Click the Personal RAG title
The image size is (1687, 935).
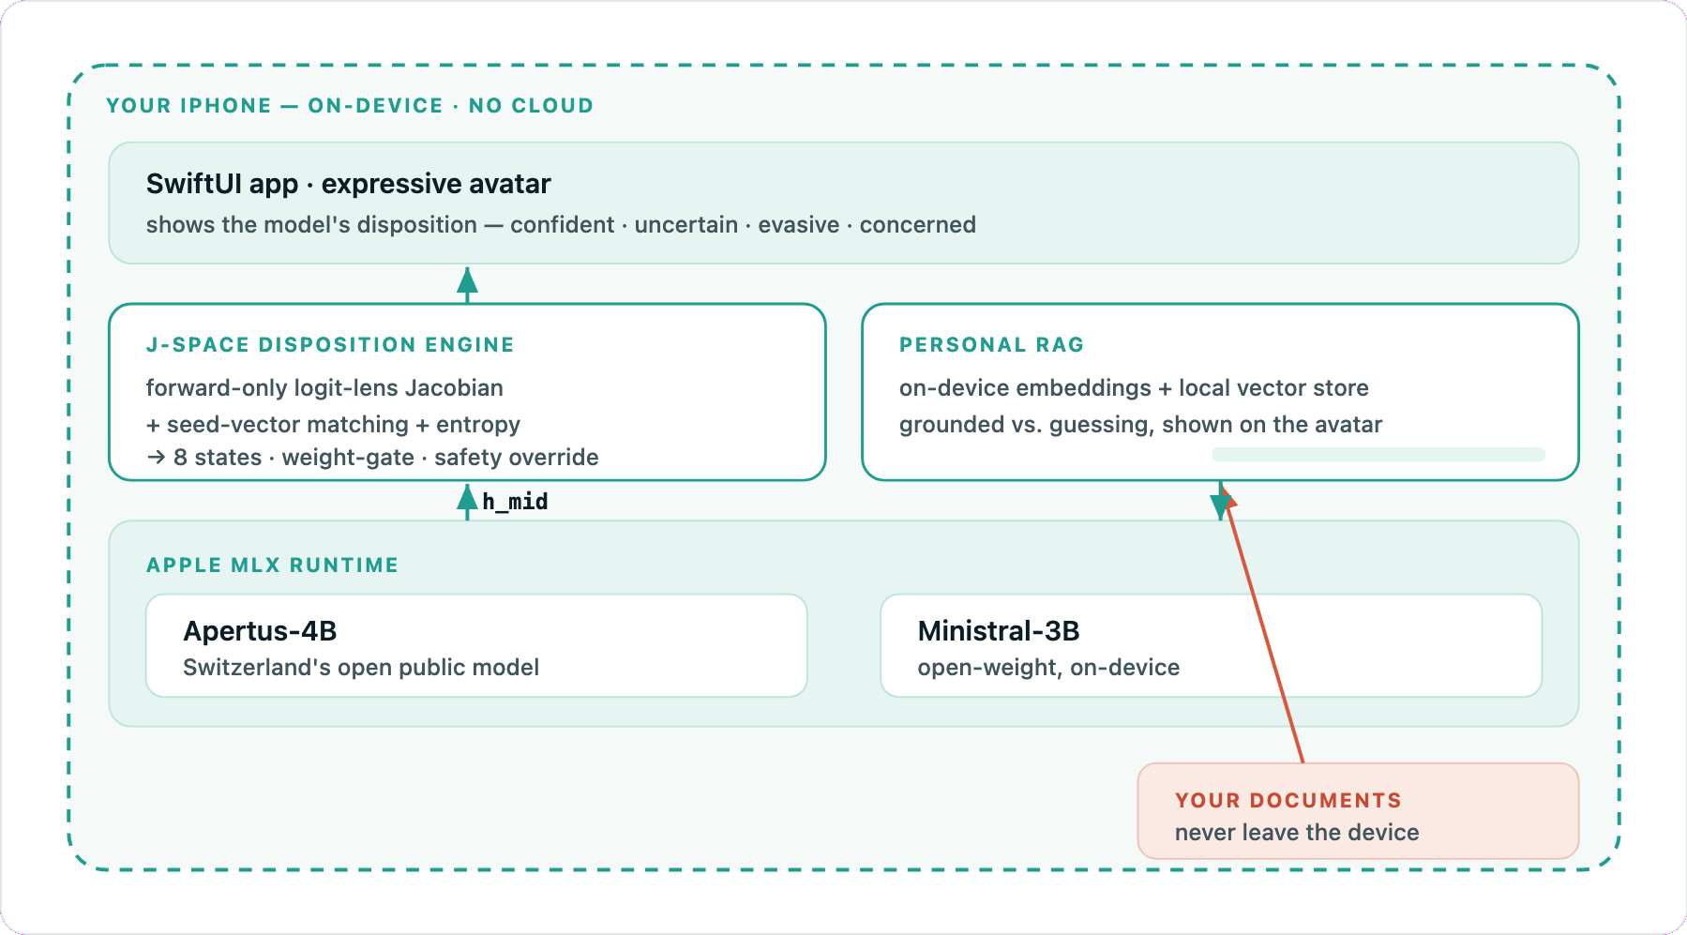click(x=991, y=344)
